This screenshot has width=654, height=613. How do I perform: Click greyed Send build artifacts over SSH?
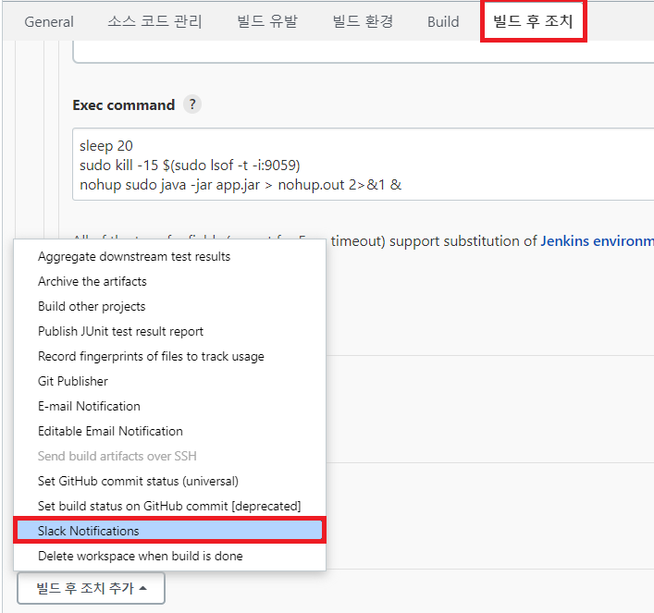click(x=170, y=456)
